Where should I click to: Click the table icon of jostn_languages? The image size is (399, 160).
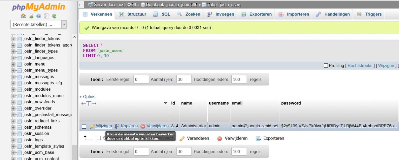click(x=19, y=58)
